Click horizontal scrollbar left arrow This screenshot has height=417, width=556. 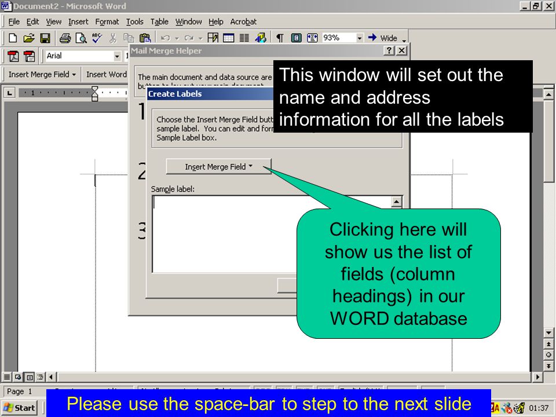pos(51,377)
